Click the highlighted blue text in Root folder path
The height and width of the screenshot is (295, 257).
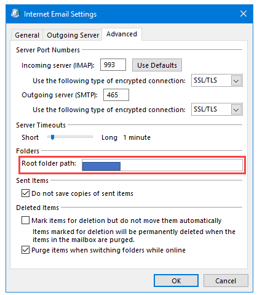tap(101, 166)
